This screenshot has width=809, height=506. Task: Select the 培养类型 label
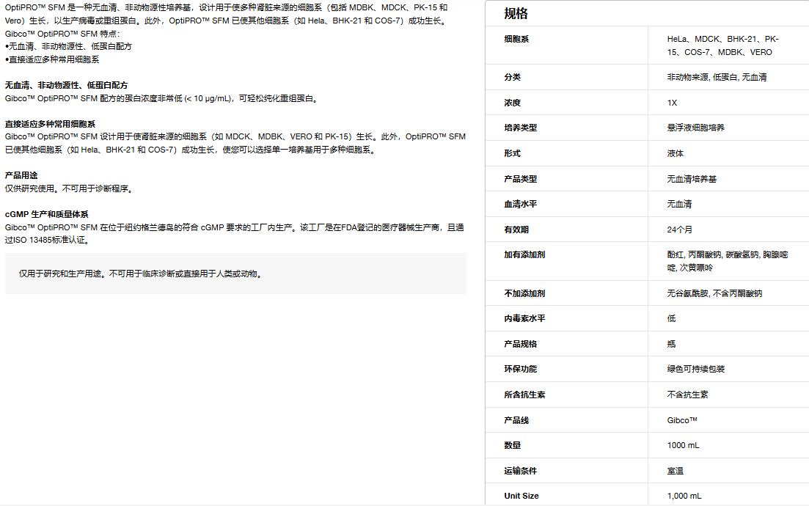pyautogui.click(x=520, y=128)
